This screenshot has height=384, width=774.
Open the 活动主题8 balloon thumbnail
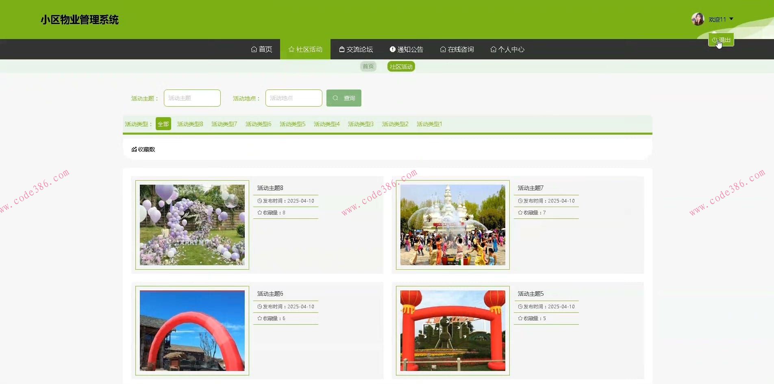(192, 225)
